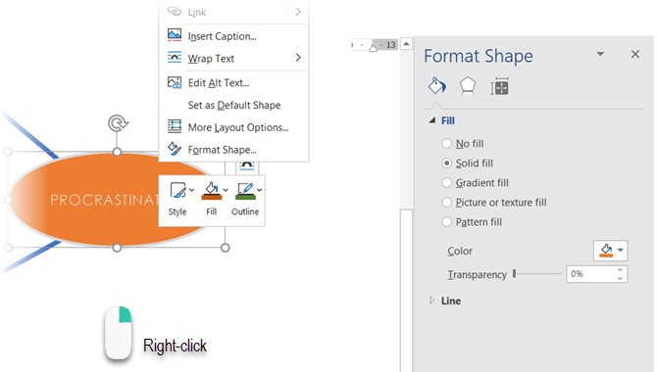Open Wrap Text menu entry
The height and width of the screenshot is (372, 657).
tap(233, 58)
